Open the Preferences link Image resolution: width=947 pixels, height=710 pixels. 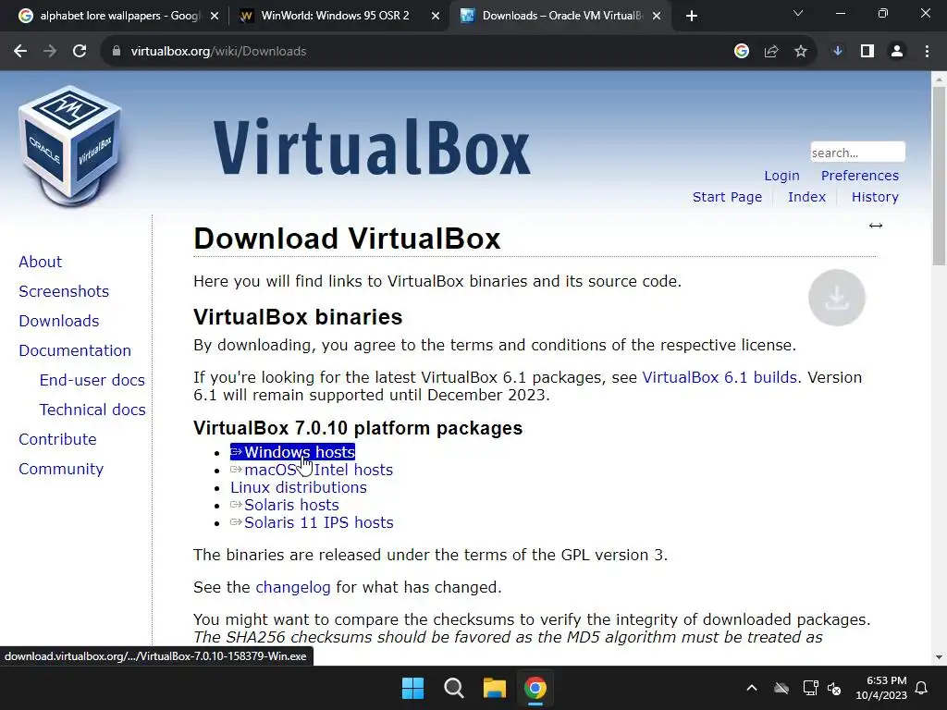click(859, 176)
